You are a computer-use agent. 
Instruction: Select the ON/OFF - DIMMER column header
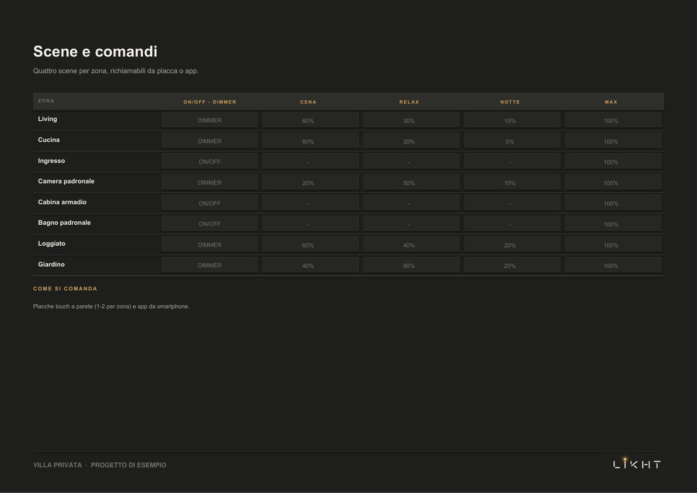pyautogui.click(x=210, y=102)
